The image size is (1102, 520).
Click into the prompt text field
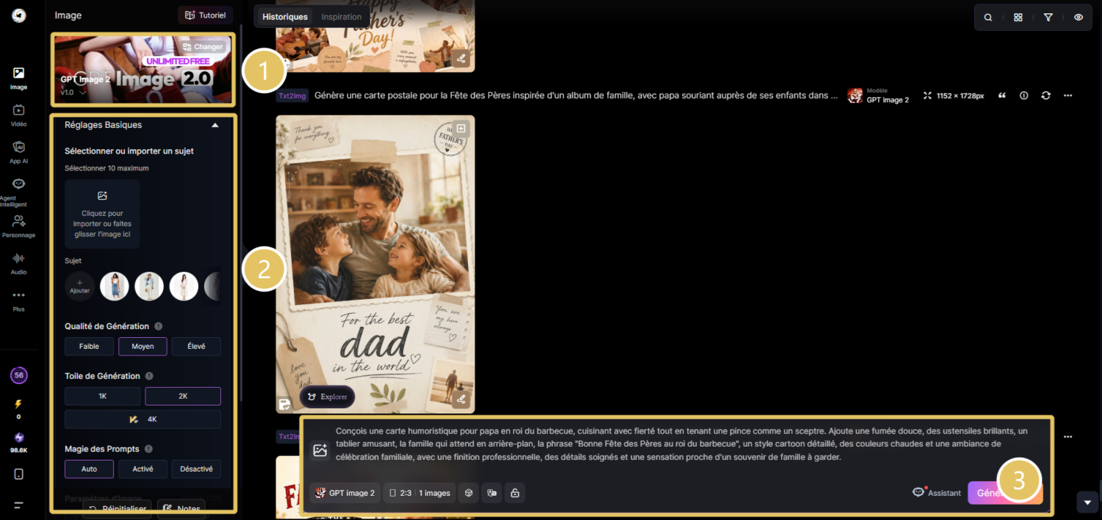tap(683, 444)
